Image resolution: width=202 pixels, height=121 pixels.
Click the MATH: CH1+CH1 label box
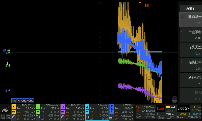click(x=23, y=101)
